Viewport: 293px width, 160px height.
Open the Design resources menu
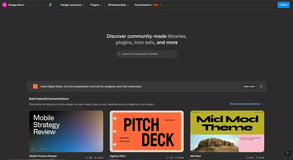click(x=72, y=5)
